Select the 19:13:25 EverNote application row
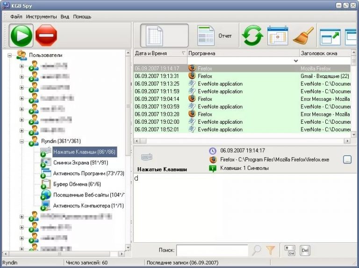 pos(242,84)
